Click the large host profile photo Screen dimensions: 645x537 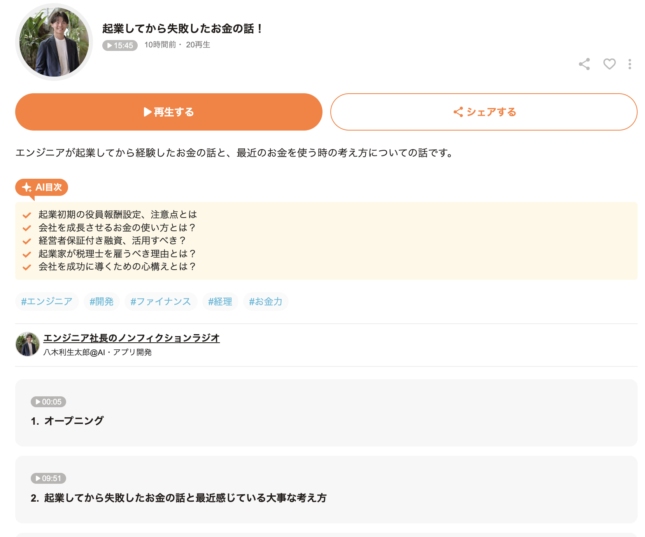(x=54, y=42)
